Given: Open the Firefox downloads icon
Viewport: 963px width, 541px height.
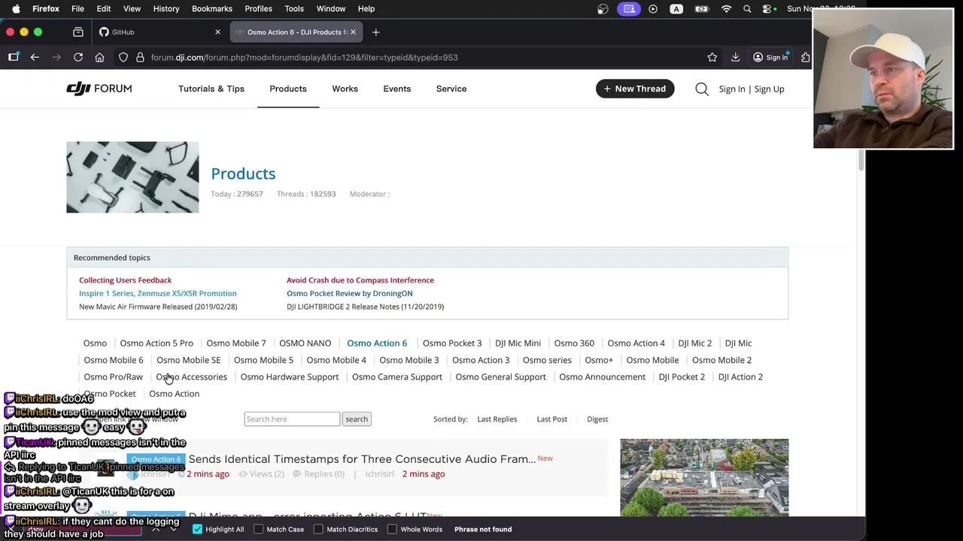Looking at the screenshot, I should [x=736, y=57].
